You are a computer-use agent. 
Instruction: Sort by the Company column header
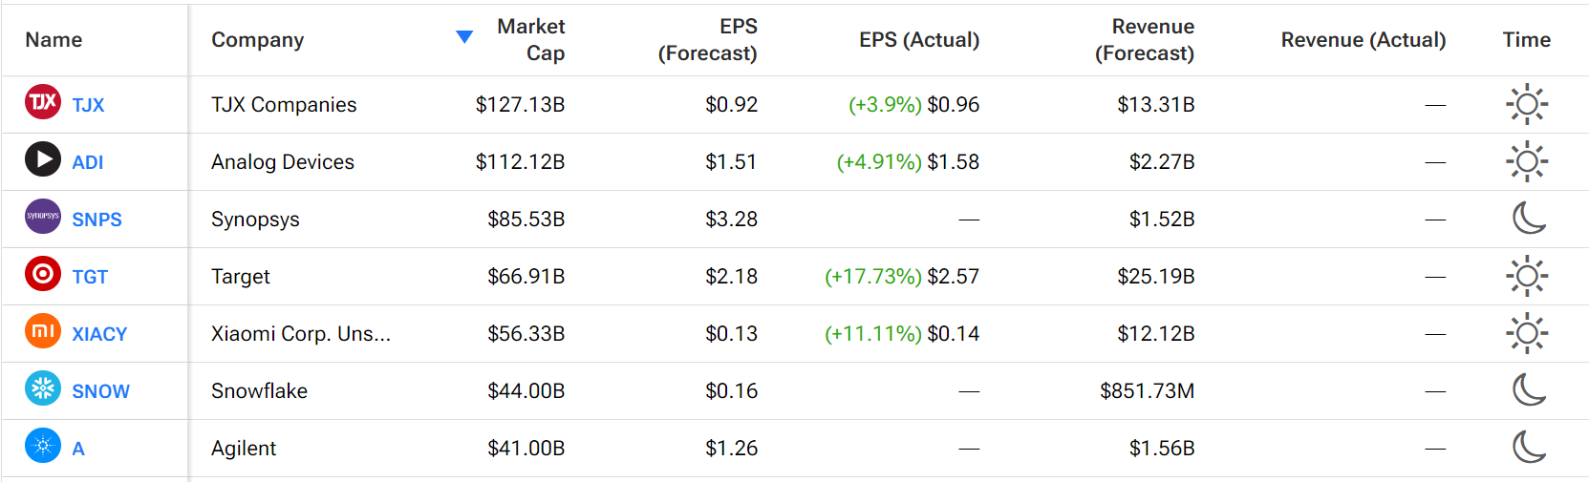click(x=258, y=40)
